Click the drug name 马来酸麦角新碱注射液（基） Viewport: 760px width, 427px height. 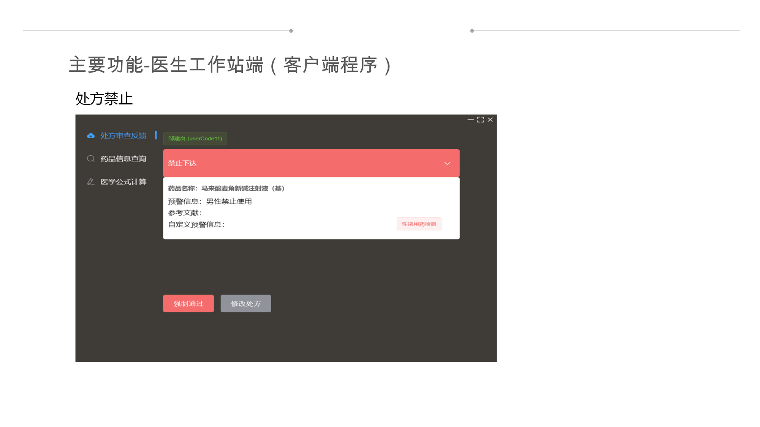(243, 188)
